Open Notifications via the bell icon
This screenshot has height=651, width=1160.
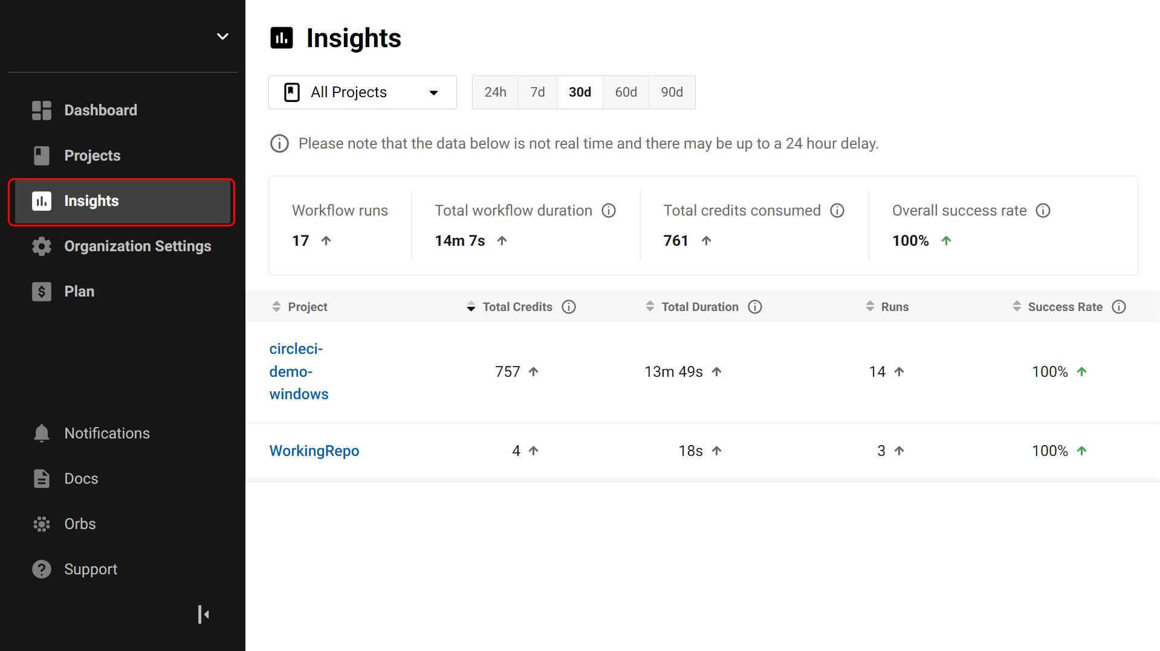pyautogui.click(x=41, y=433)
